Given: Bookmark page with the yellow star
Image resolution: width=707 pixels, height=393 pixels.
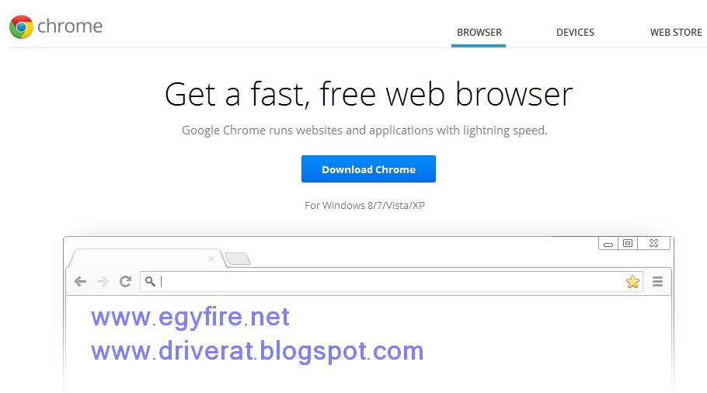Looking at the screenshot, I should (632, 282).
